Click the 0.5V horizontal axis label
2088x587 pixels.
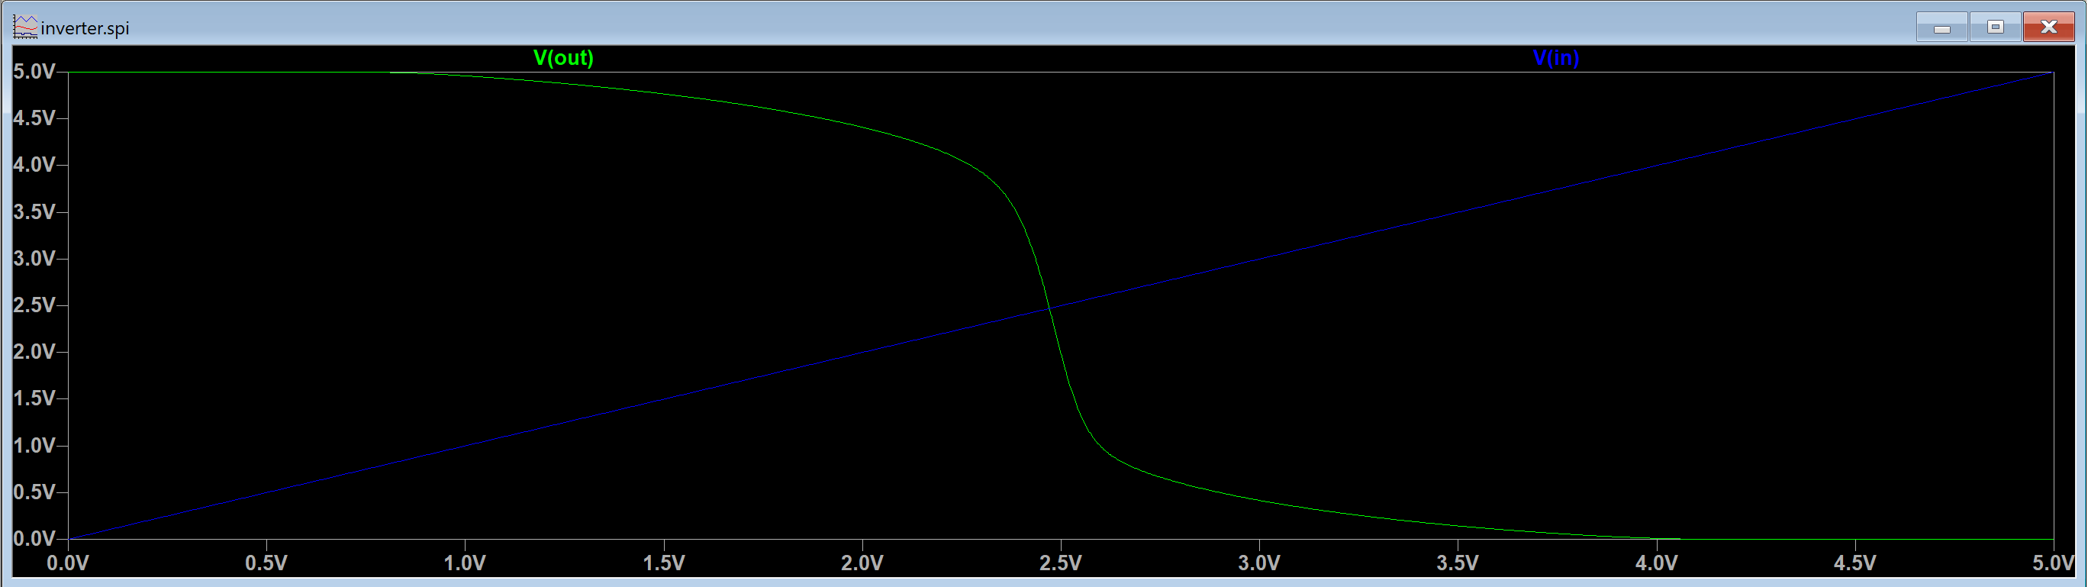point(266,563)
